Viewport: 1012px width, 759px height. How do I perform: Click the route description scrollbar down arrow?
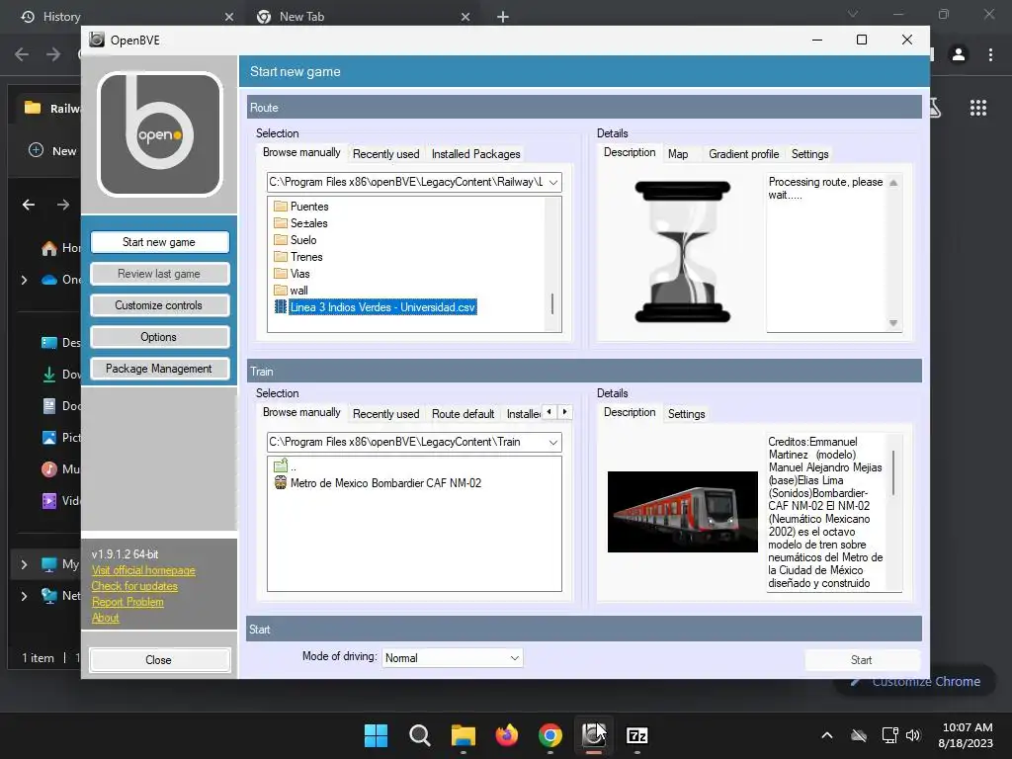pos(893,323)
